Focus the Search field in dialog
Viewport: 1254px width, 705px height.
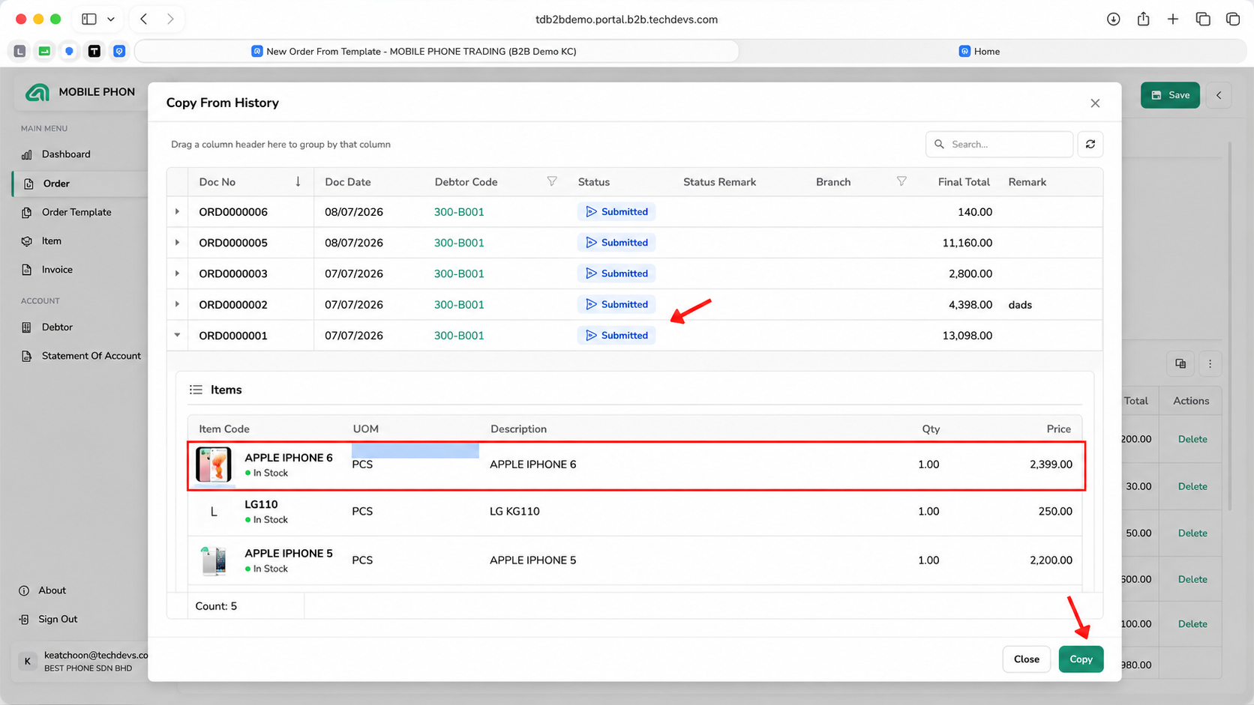pyautogui.click(x=999, y=144)
